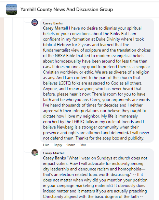Screen dimensions: 159x200
Task: Click Carey Martell's profile photo avatar
Action: (35, 152)
